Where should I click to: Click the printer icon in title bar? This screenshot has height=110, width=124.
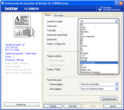(x=3, y=3)
